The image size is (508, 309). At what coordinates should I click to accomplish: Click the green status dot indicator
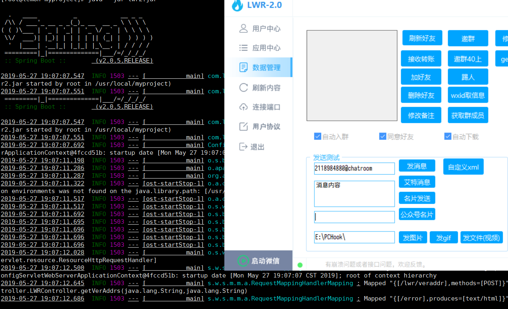tap(300, 265)
